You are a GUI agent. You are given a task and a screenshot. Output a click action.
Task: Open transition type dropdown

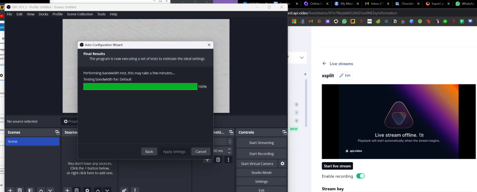(230, 142)
